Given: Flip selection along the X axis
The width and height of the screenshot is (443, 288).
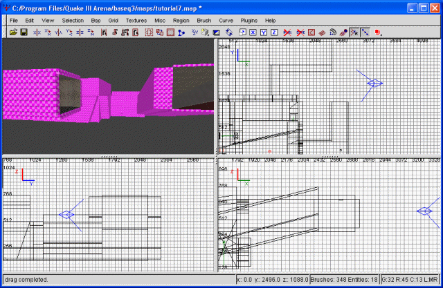Looking at the screenshot, I should 37,32.
